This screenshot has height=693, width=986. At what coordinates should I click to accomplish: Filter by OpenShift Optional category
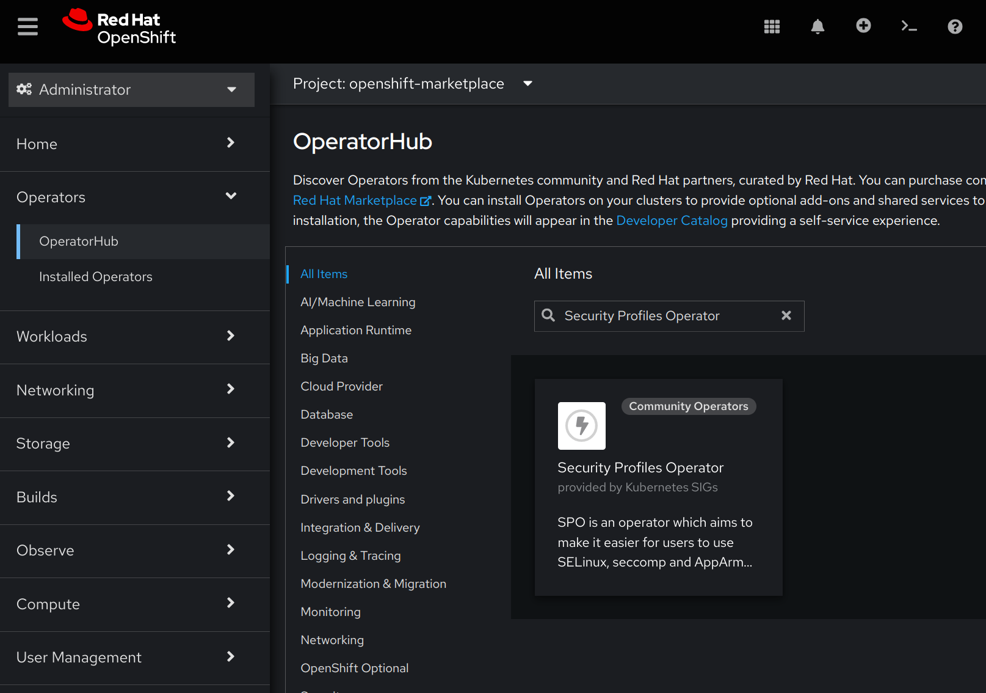[354, 668]
